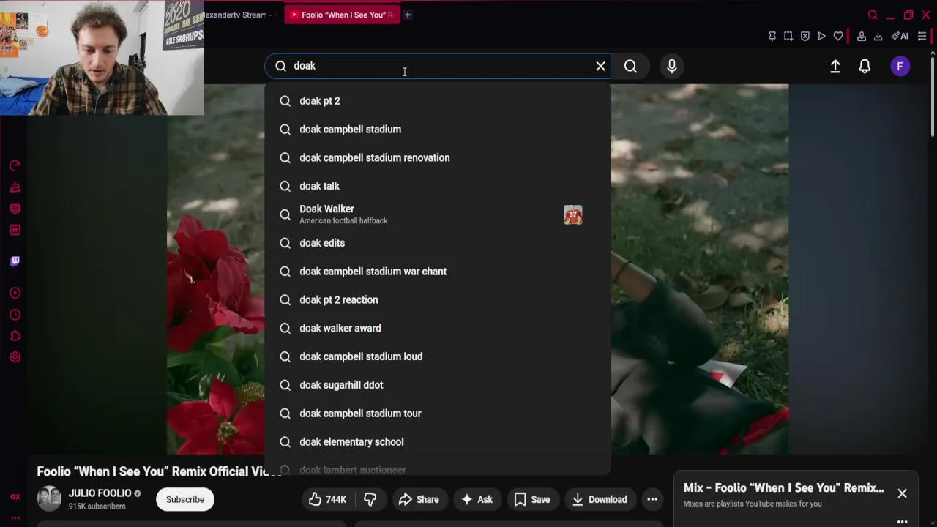
Task: Select suggestion "doak campbell stadium"
Action: 438,130
